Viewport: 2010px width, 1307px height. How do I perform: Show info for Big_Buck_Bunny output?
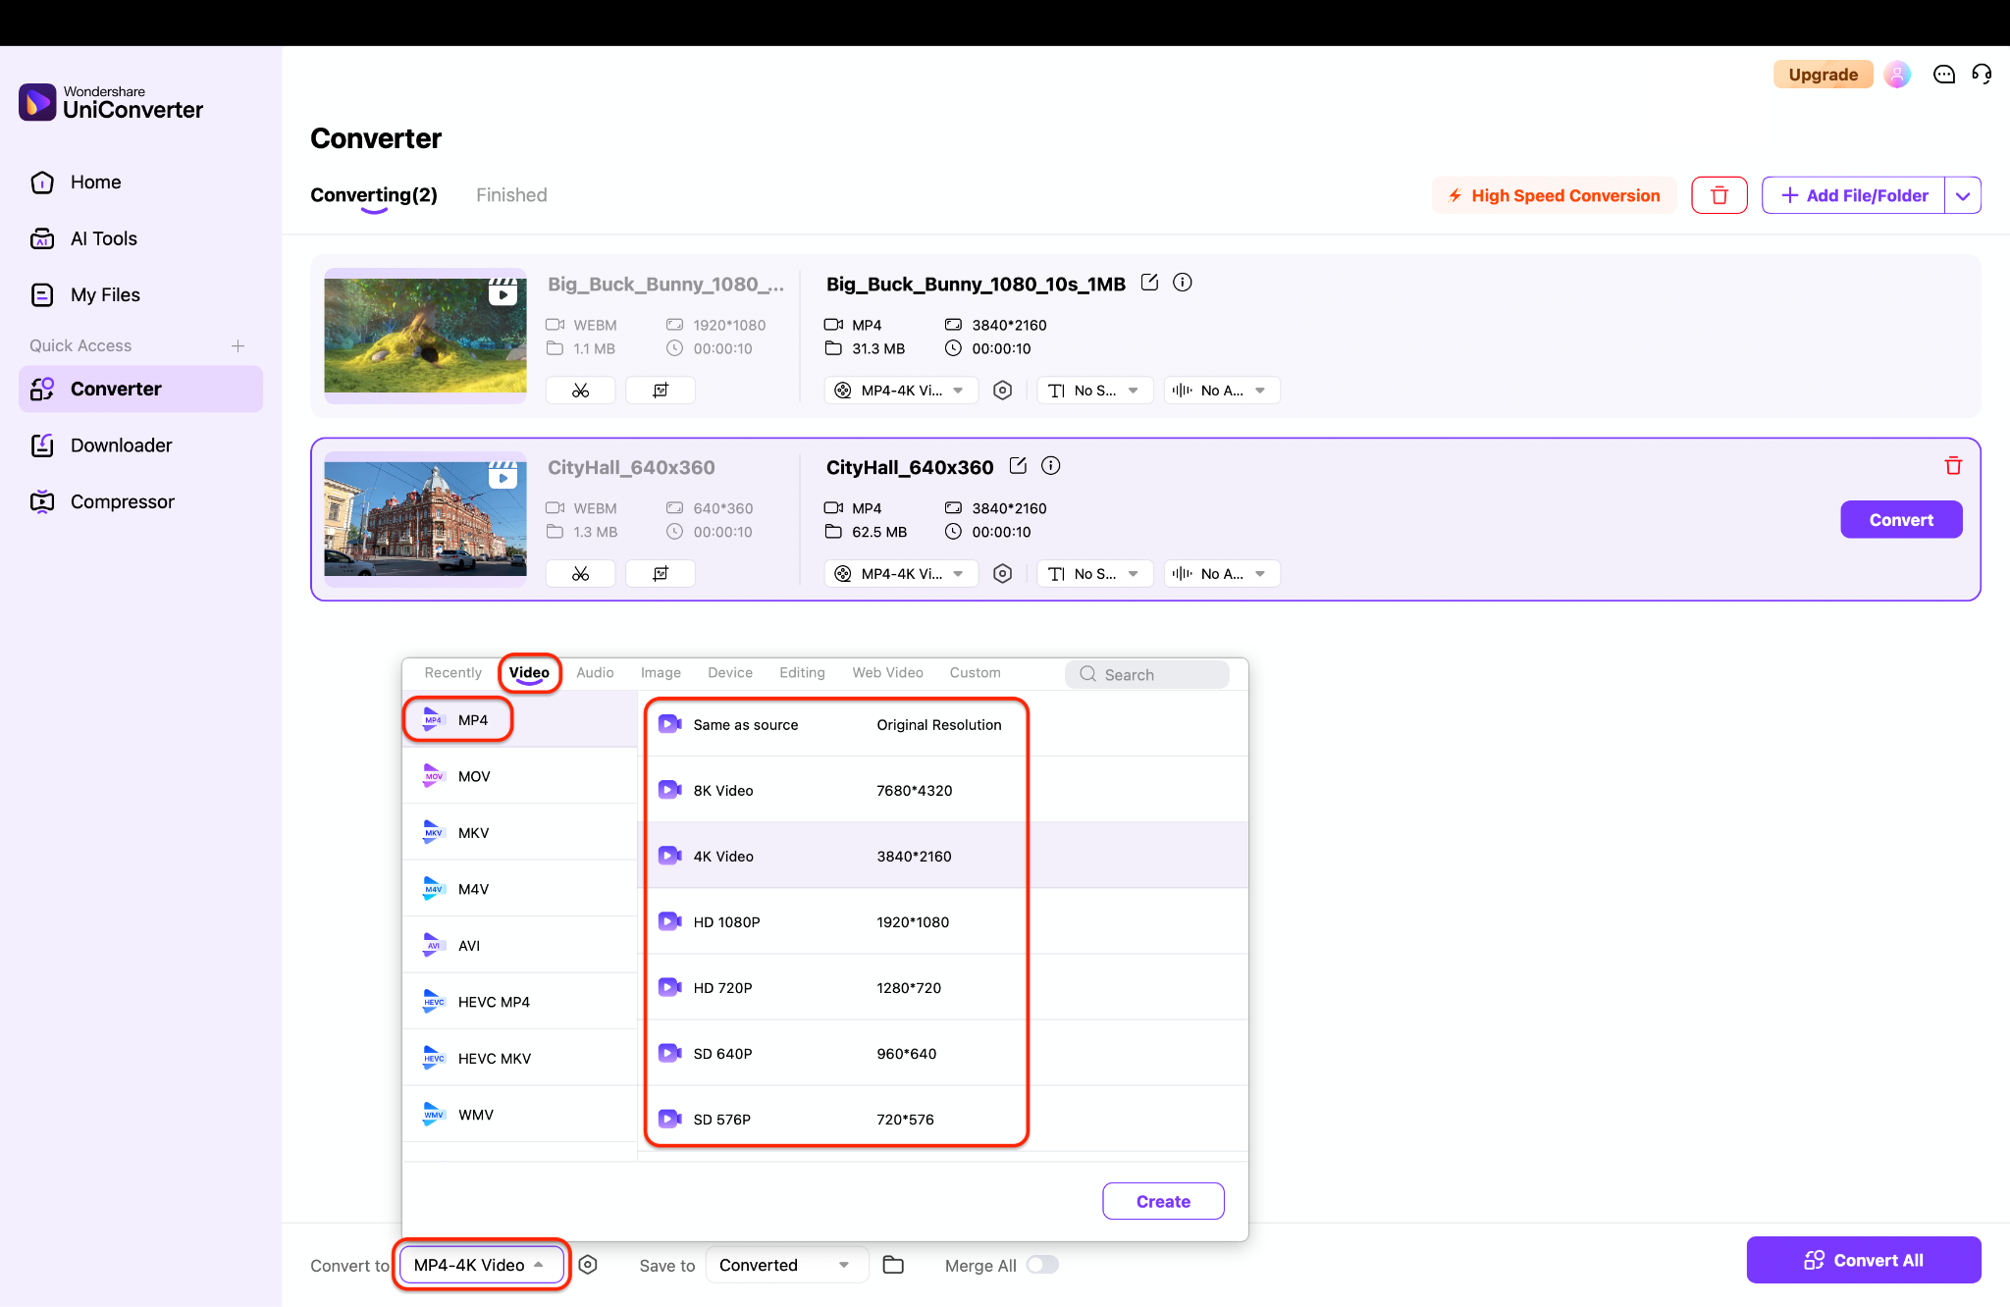coord(1183,283)
